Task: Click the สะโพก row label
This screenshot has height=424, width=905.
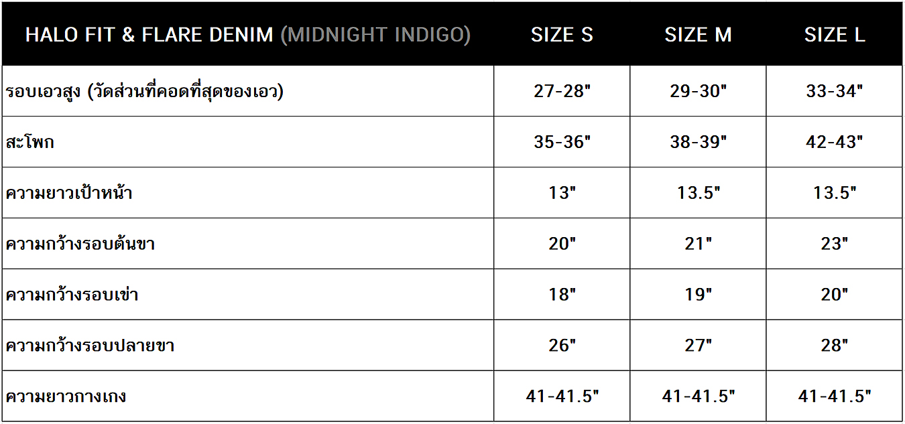Action: point(30,142)
